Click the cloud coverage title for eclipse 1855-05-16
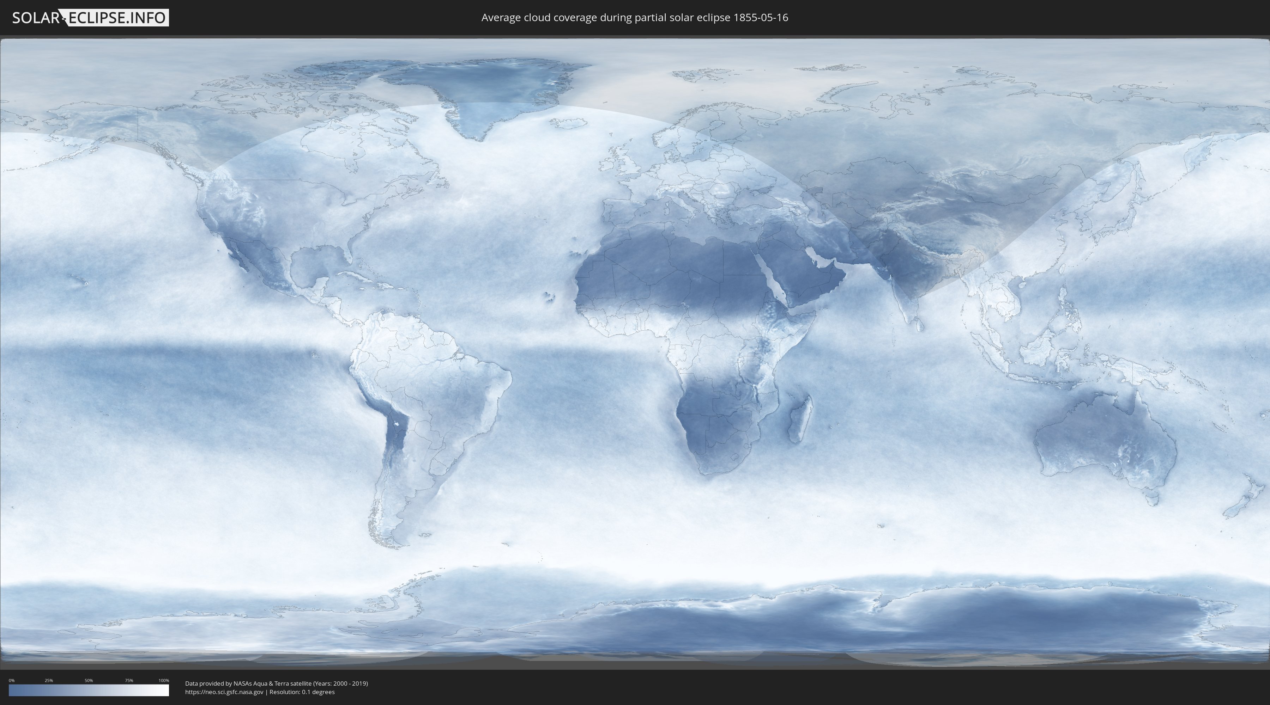The height and width of the screenshot is (705, 1270). click(x=635, y=18)
